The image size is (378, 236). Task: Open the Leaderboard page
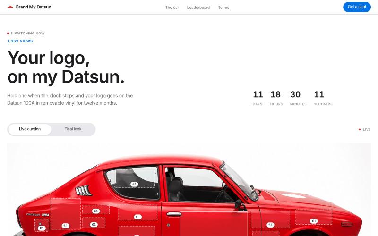[x=198, y=8]
